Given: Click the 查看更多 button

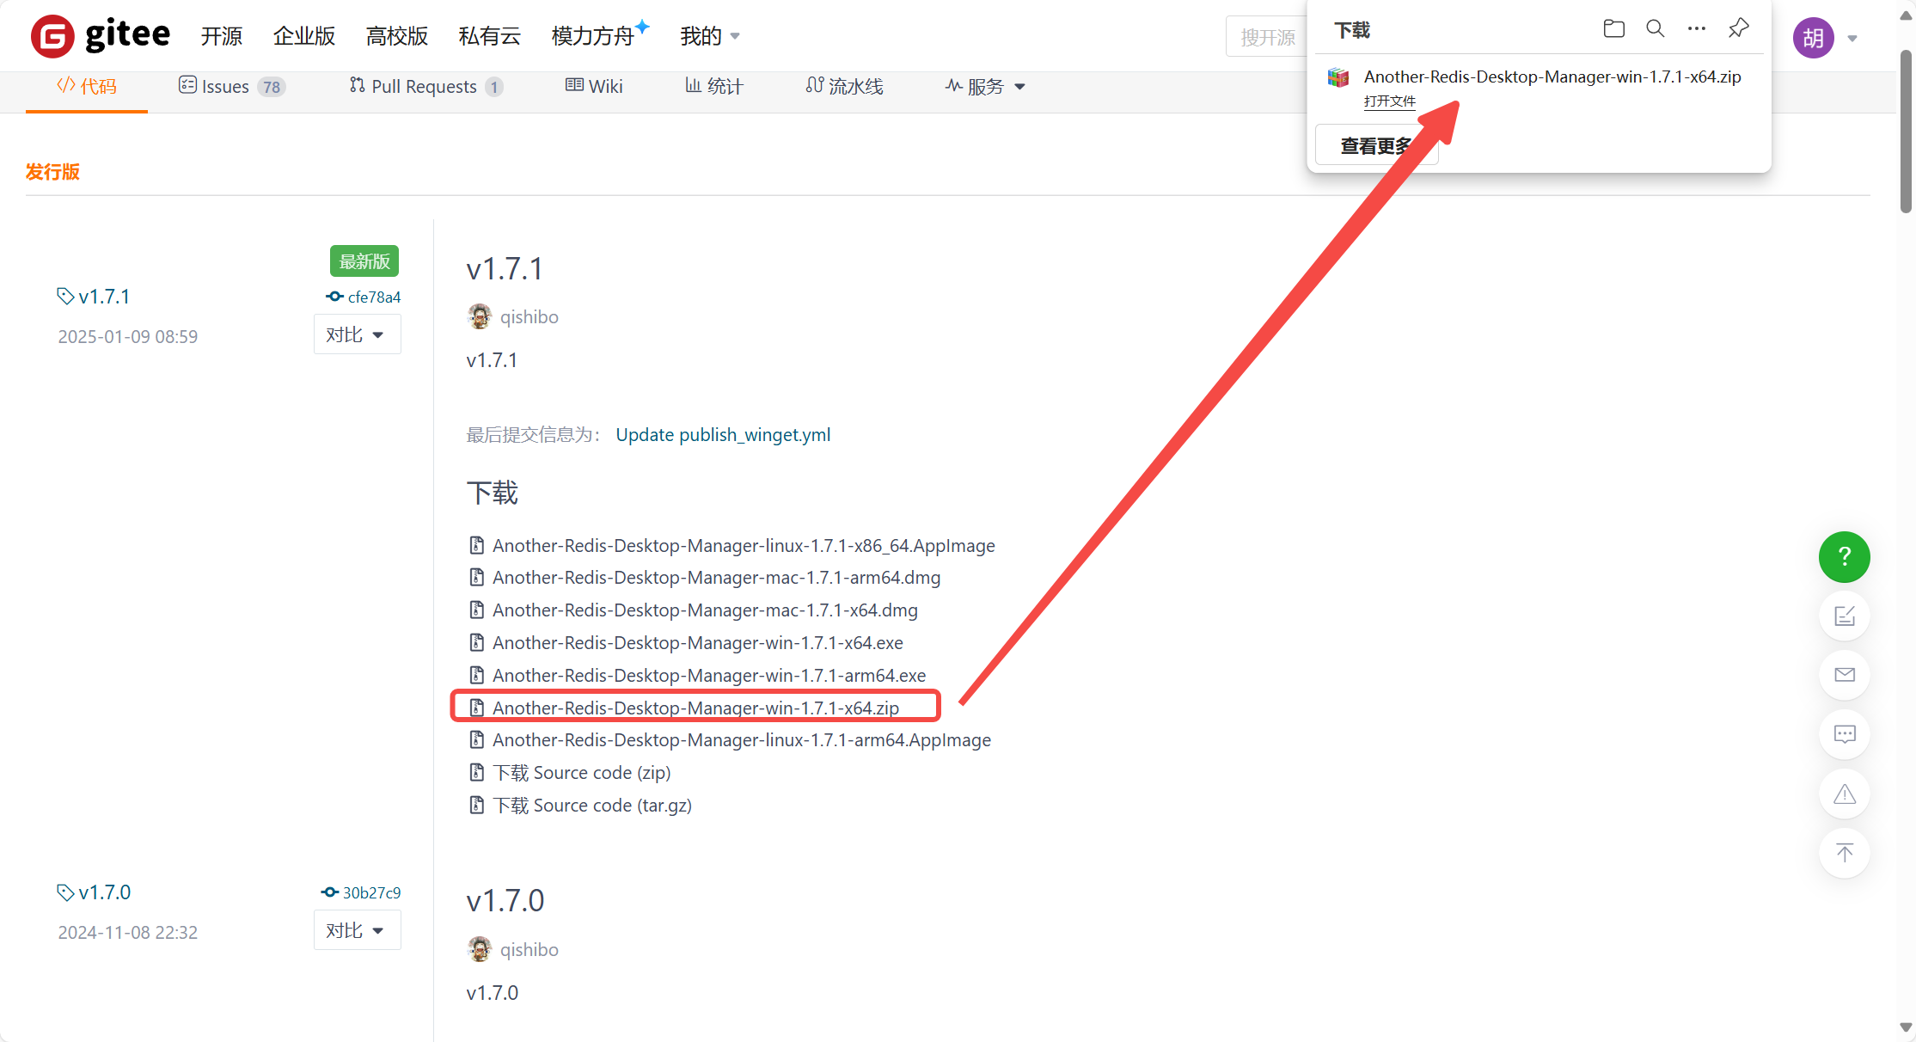Looking at the screenshot, I should (1376, 146).
